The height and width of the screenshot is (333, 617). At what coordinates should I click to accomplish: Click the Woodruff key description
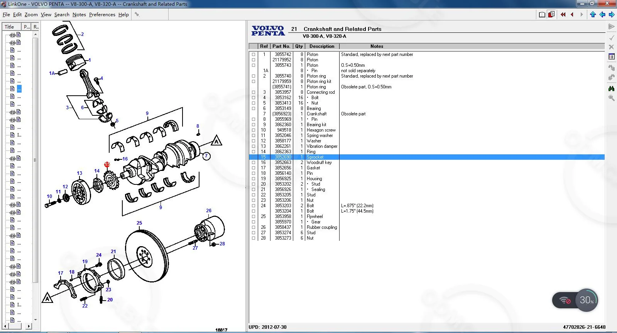click(319, 162)
